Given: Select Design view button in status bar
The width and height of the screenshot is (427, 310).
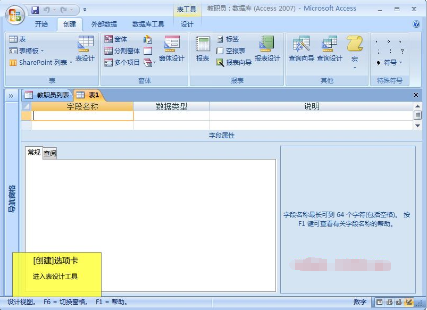Looking at the screenshot, I should point(408,302).
